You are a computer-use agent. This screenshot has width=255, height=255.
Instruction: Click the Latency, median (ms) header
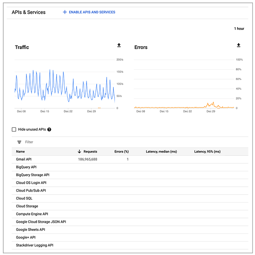click(161, 152)
